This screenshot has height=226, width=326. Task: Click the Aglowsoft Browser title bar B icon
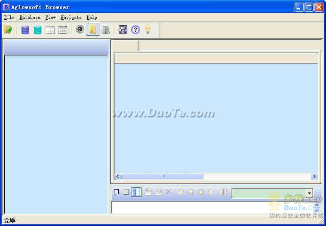pos(6,7)
